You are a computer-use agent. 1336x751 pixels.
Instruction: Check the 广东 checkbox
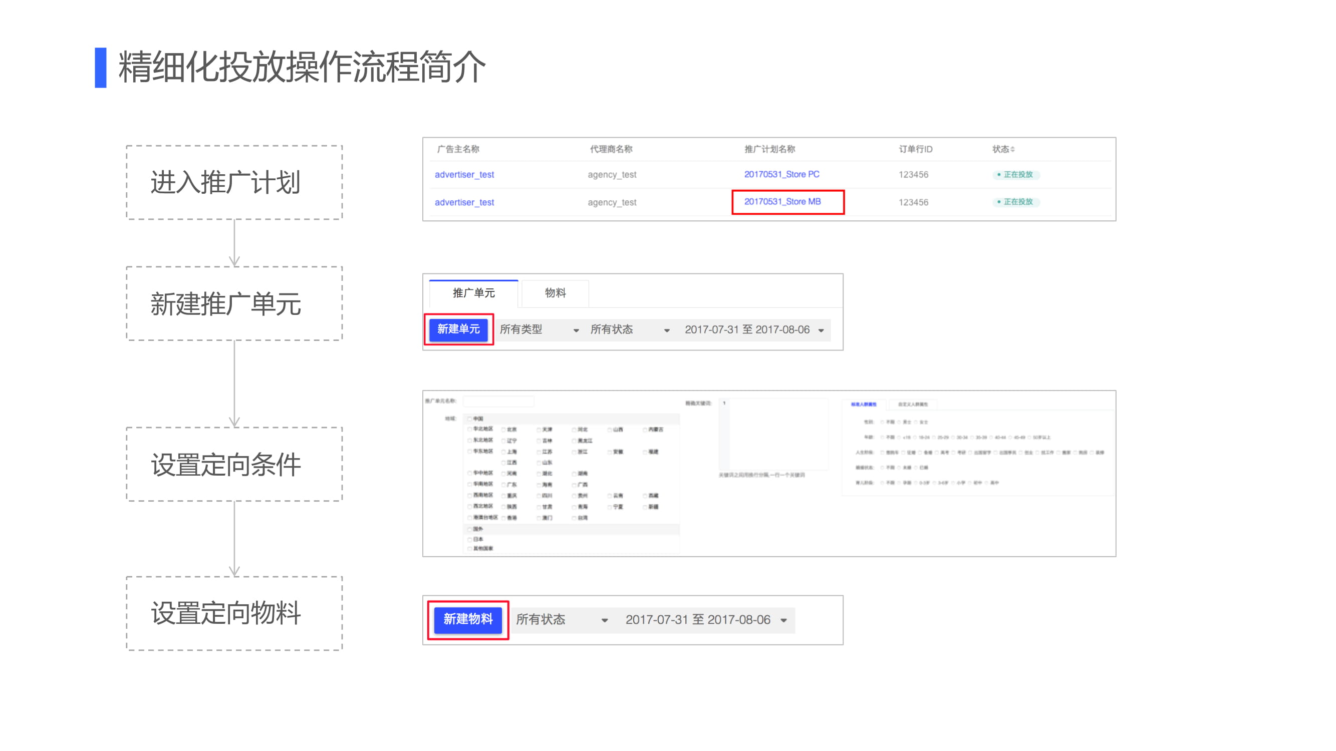503,485
